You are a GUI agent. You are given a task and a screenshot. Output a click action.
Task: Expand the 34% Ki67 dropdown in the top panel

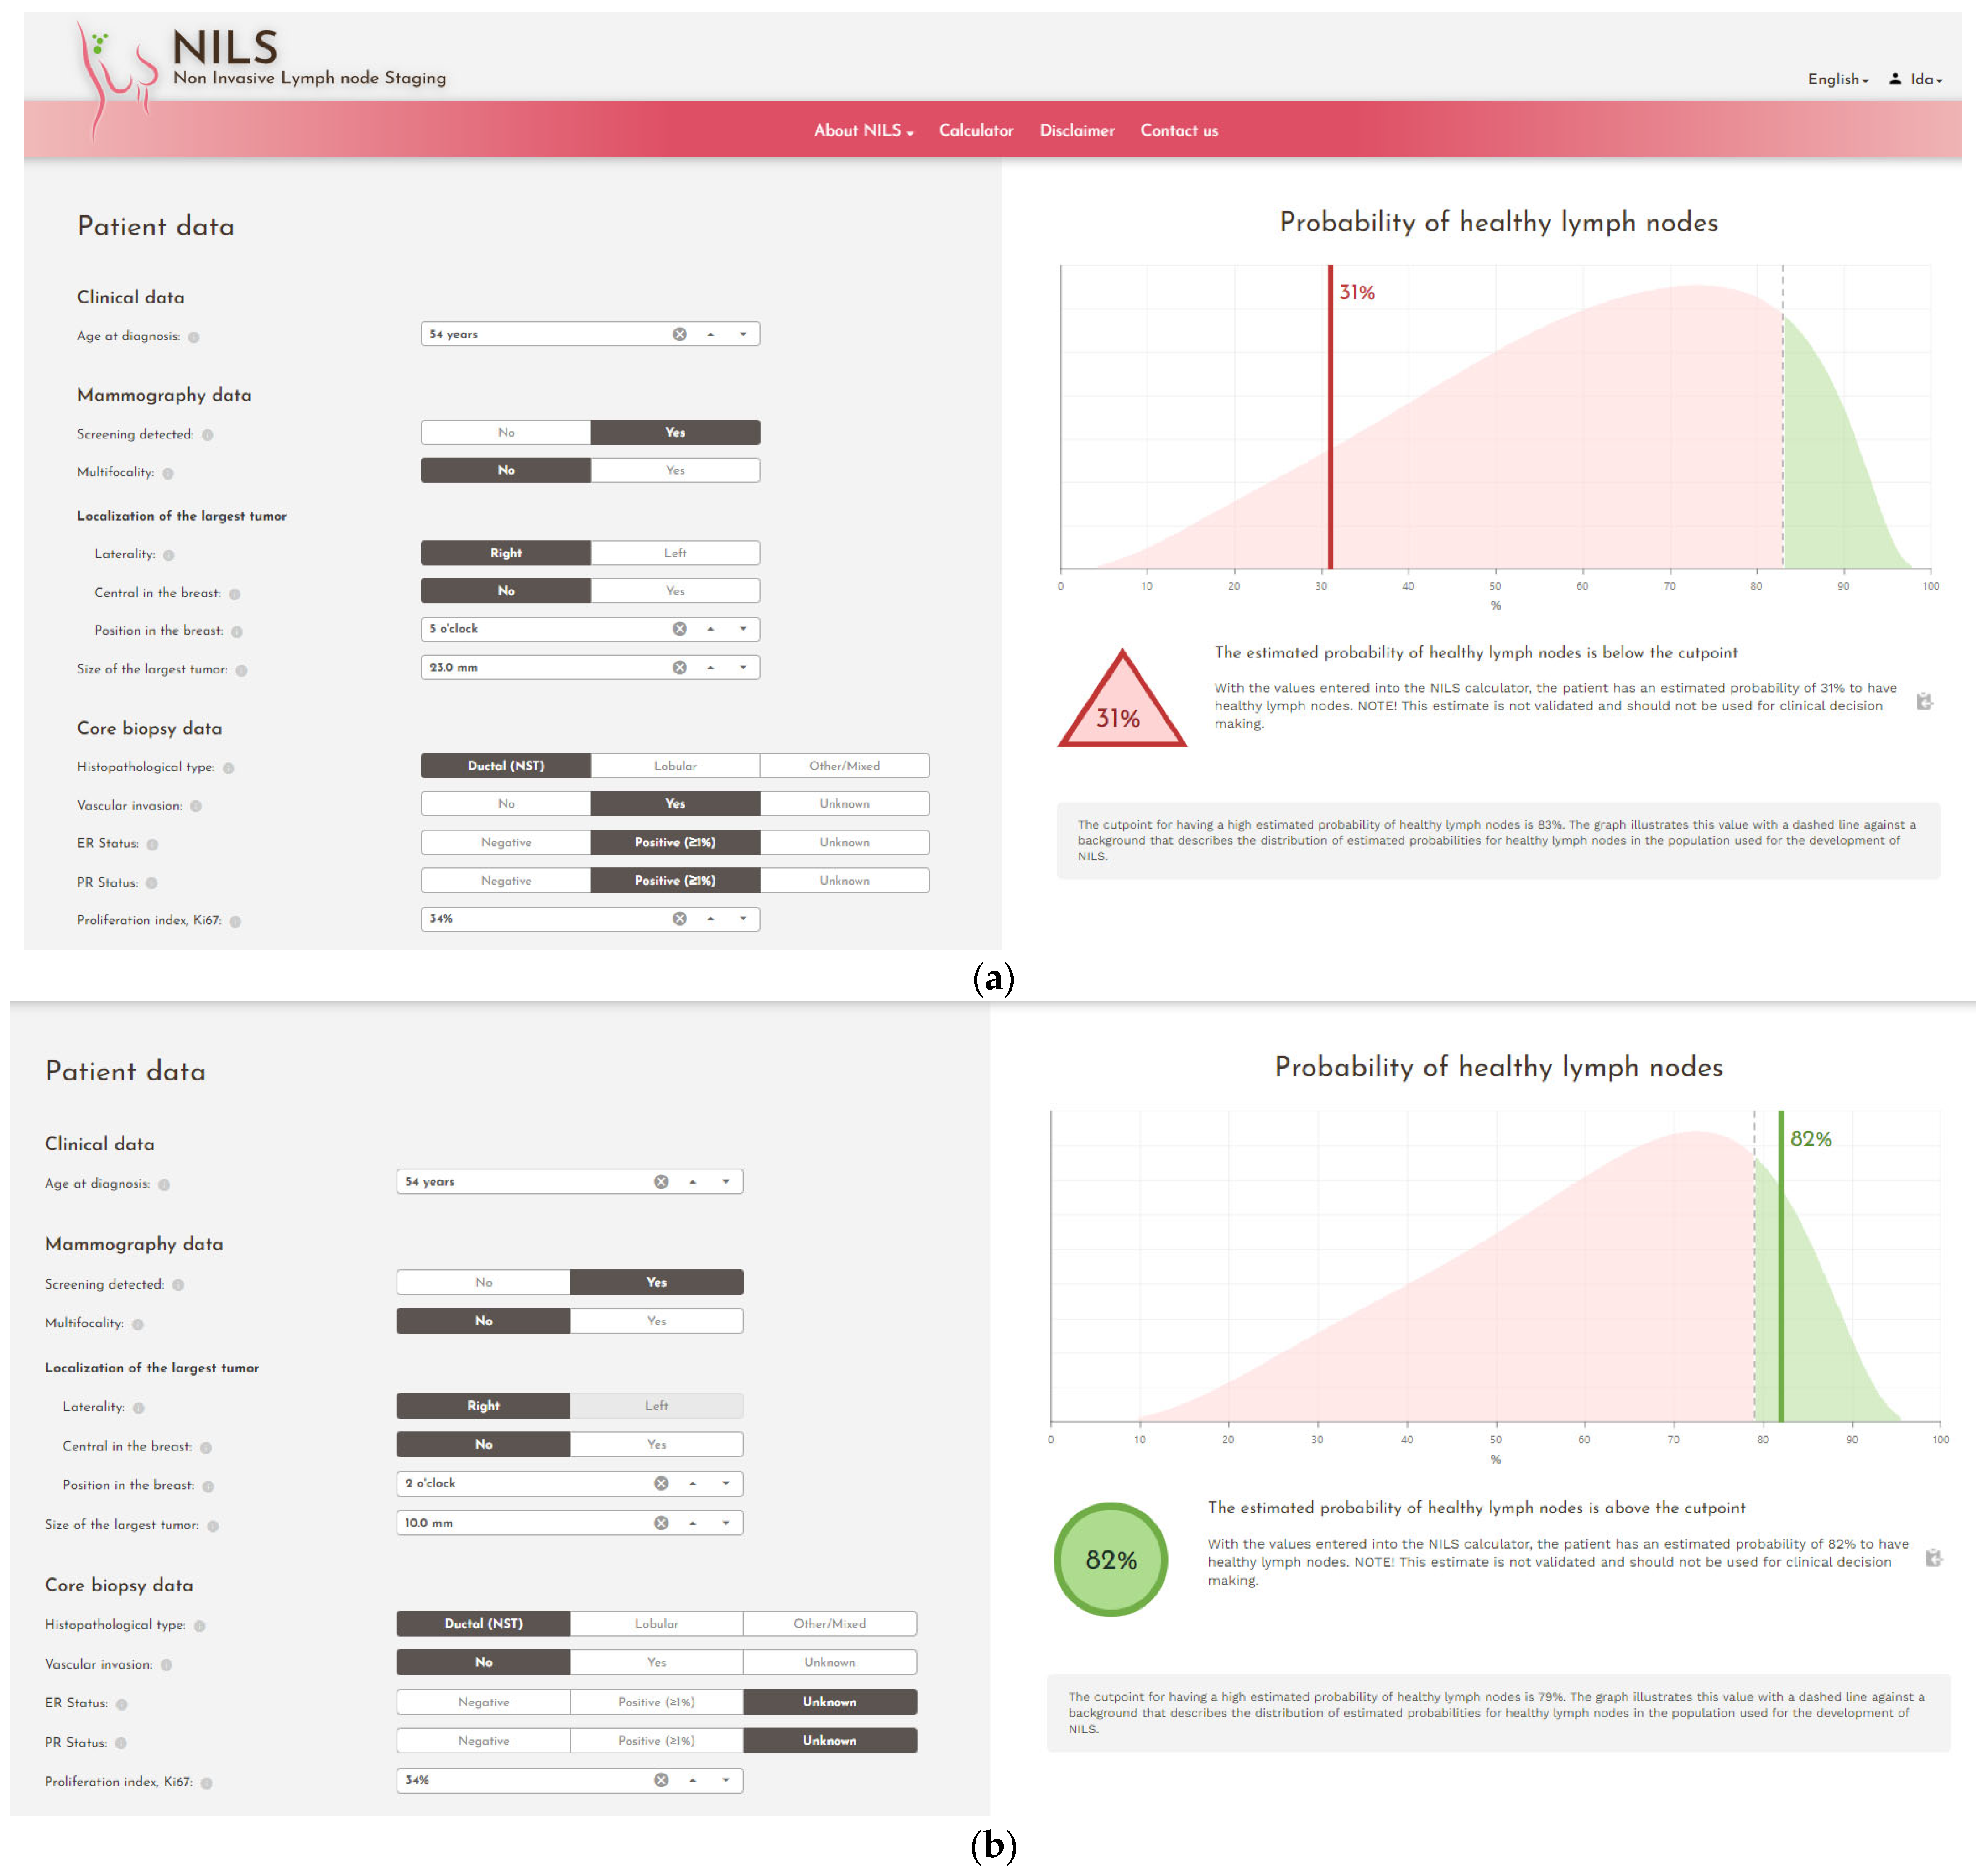tap(743, 919)
